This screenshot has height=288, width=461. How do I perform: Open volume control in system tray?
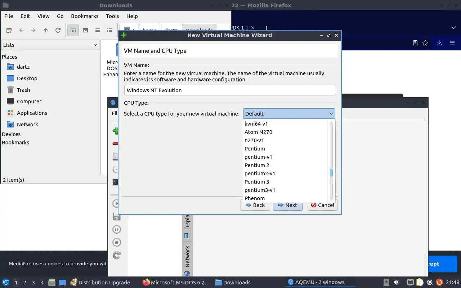pyautogui.click(x=397, y=282)
